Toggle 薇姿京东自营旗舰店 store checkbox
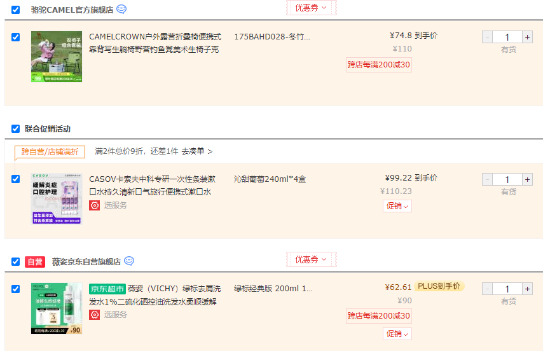The image size is (543, 351). pos(16,261)
